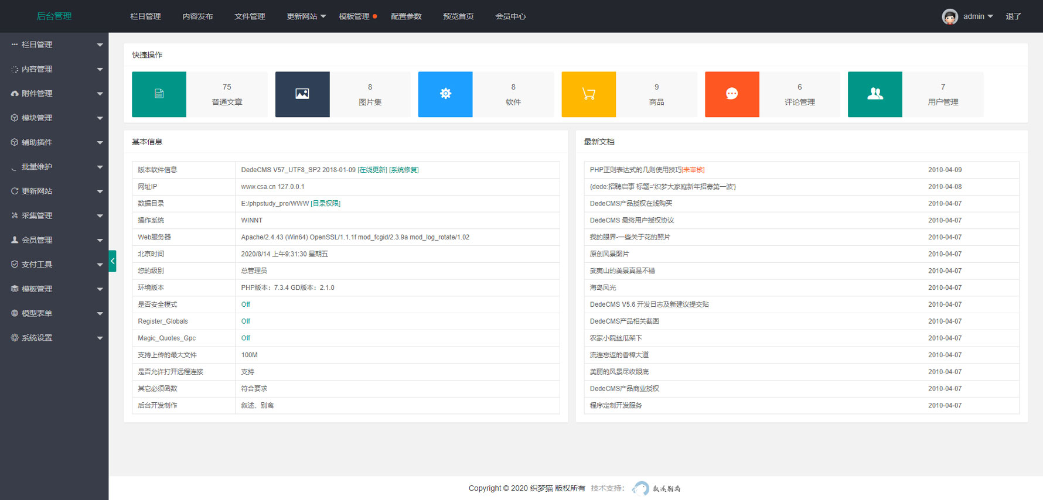Open 预览首页 in the top navigation
This screenshot has height=500, width=1043.
point(458,16)
